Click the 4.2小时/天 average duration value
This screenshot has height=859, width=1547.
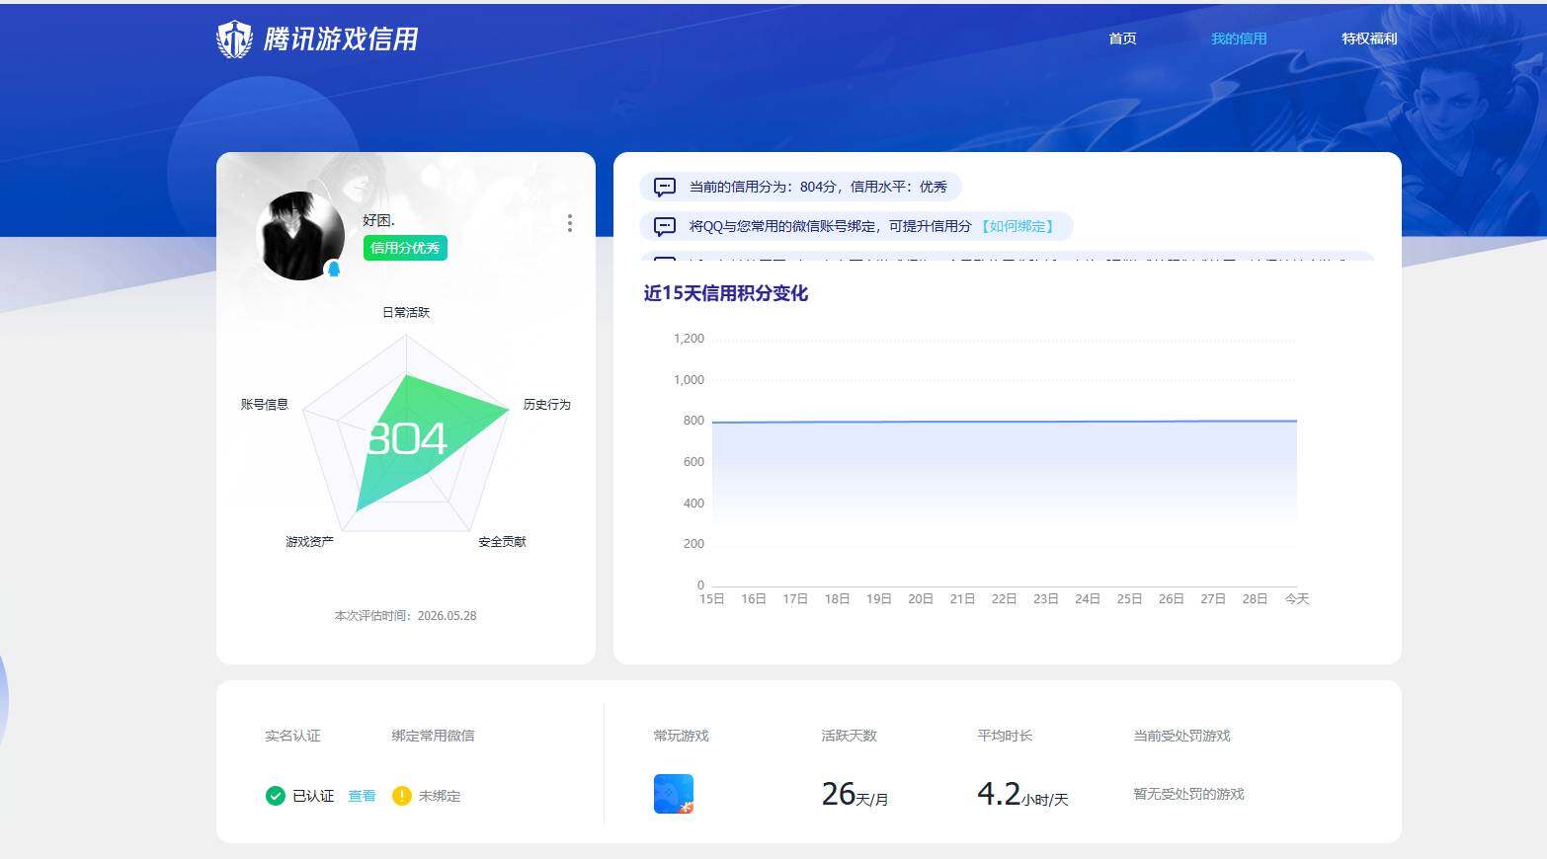[x=1022, y=794]
